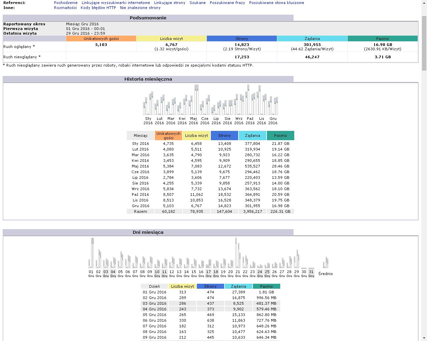Open Poszukiwane słowa kluczowe link

[277, 3]
